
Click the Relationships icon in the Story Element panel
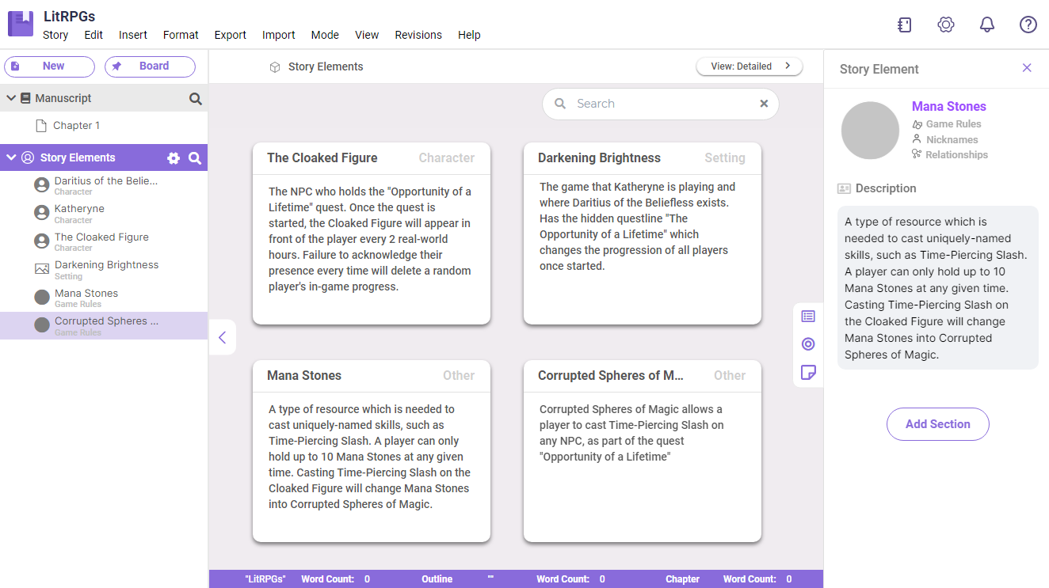(917, 154)
